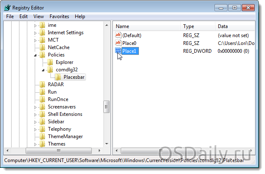Expand the Internet Settings tree node

point(35,33)
